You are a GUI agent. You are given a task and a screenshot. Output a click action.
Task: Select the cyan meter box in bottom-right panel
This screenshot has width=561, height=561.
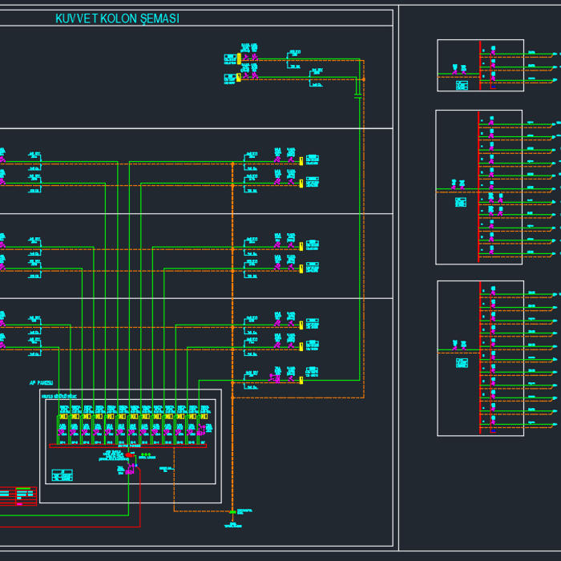point(462,363)
